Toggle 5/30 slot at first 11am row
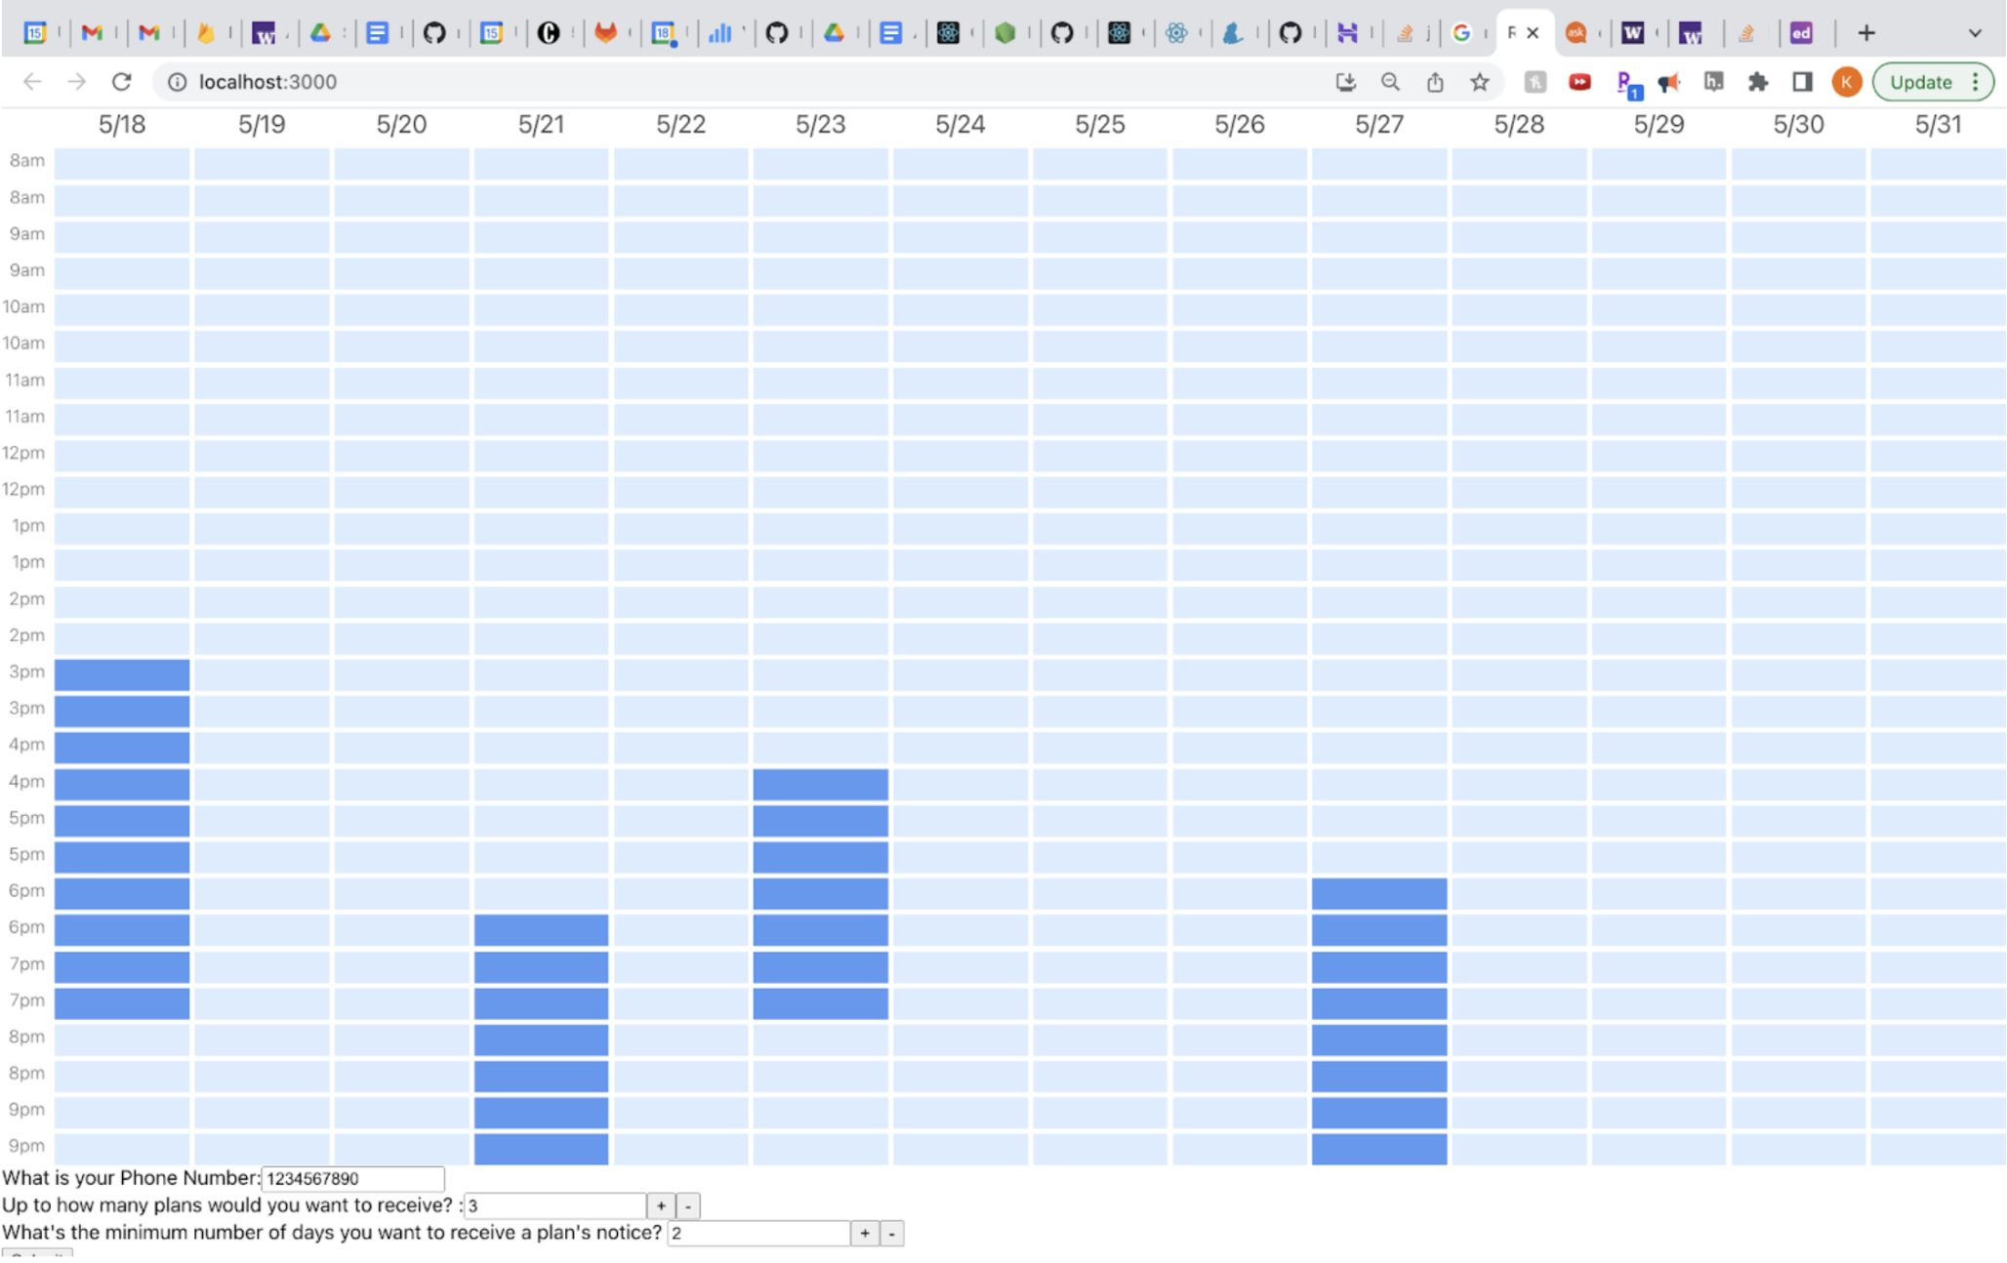Screen dimensions: 2007x1263 tap(1798, 383)
